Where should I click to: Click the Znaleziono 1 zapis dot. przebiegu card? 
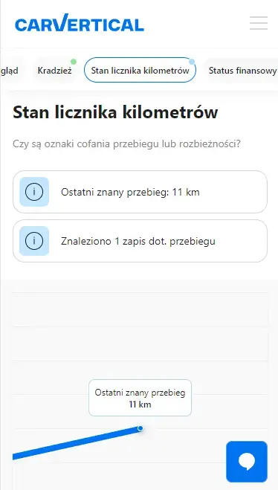click(140, 241)
